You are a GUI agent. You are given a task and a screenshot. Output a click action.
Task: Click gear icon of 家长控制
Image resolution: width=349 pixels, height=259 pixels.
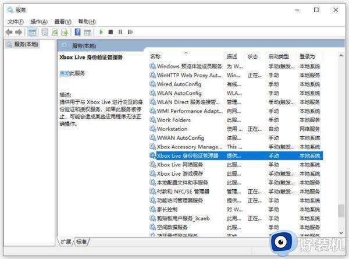[152, 210]
